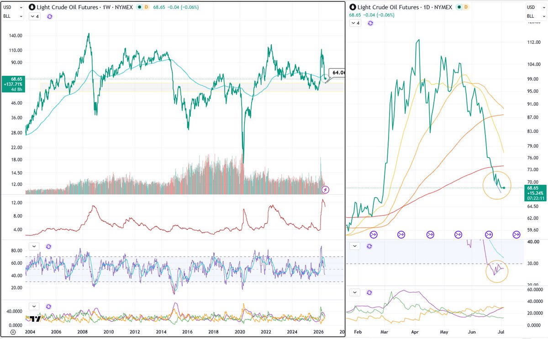Collapse weekly RSI pane legend chevron
This screenshot has width=548, height=339.
click(35, 246)
